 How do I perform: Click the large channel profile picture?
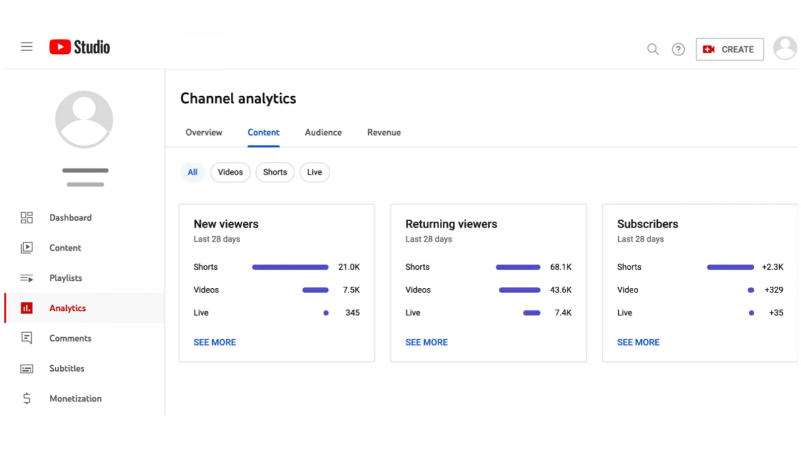84,120
